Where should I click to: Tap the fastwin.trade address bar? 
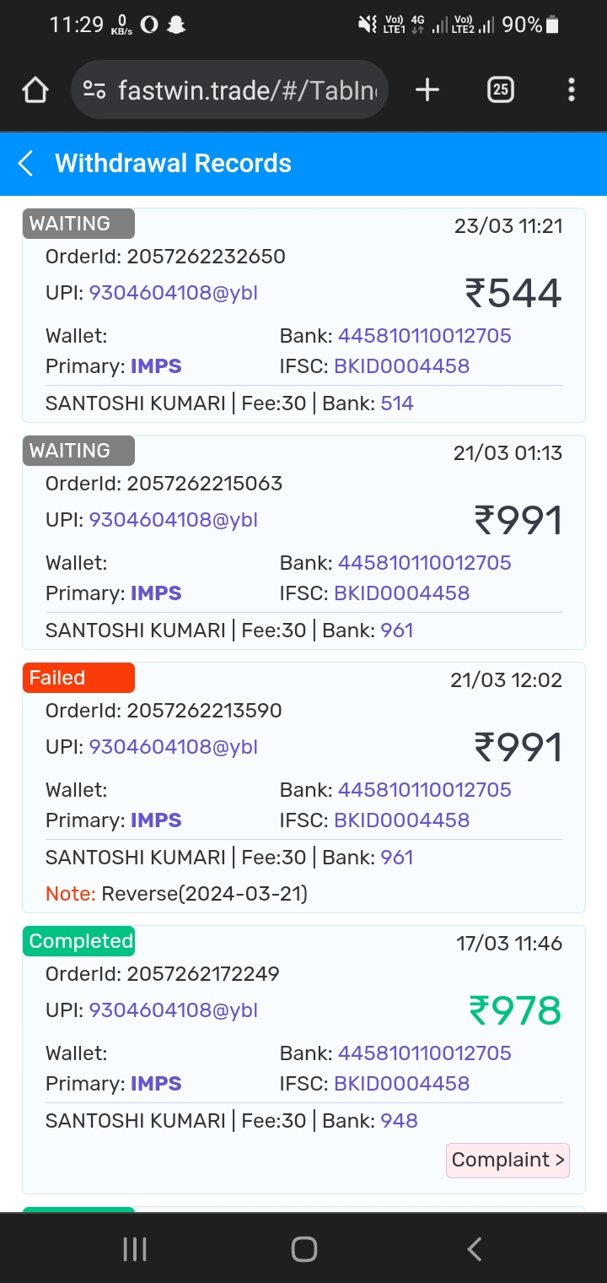pos(247,90)
